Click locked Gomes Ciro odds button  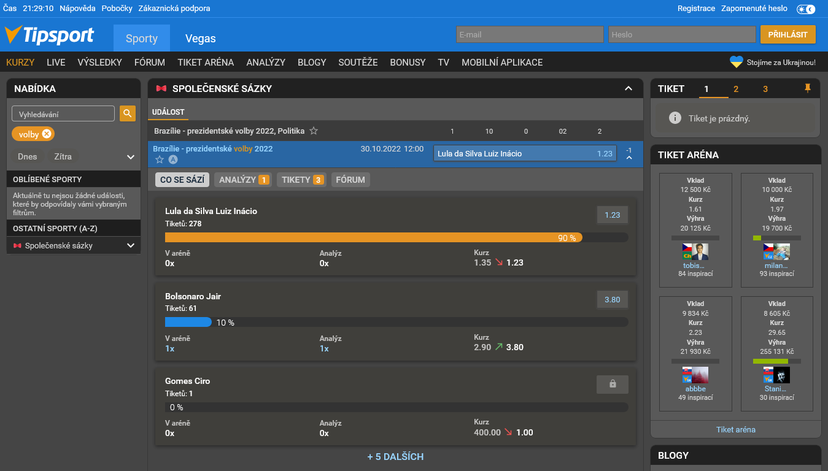click(613, 384)
